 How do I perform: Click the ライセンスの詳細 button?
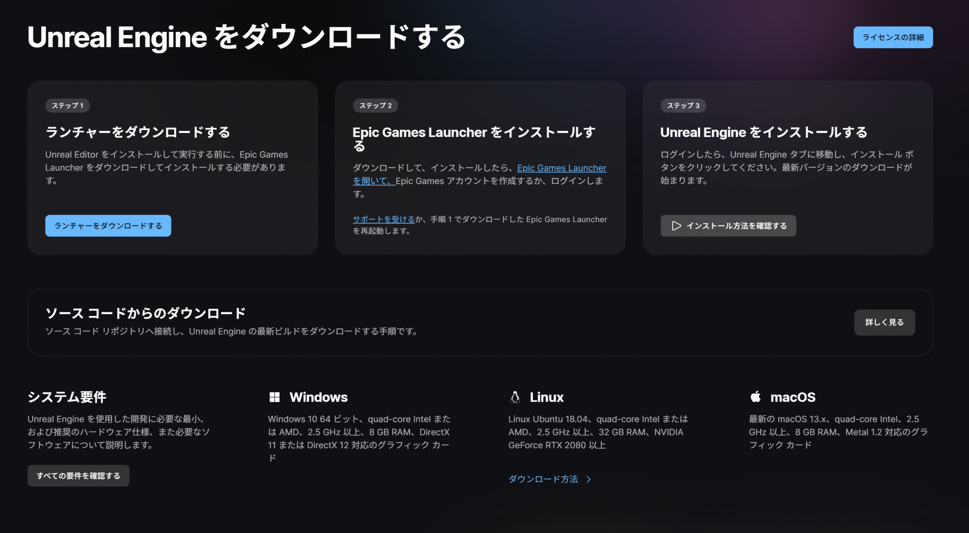pyautogui.click(x=893, y=37)
